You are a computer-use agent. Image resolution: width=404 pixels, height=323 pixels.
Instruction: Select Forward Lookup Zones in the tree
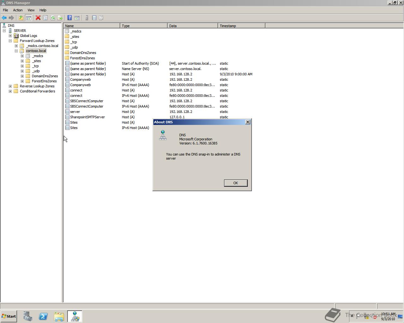pyautogui.click(x=37, y=41)
